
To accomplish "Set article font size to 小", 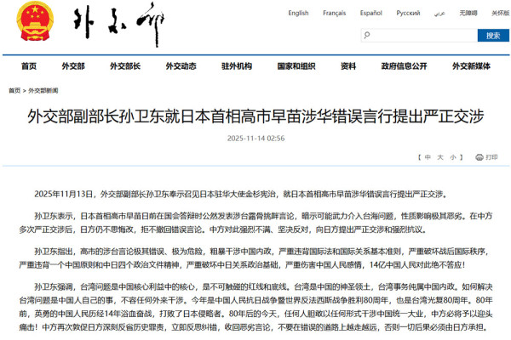I will click(452, 157).
